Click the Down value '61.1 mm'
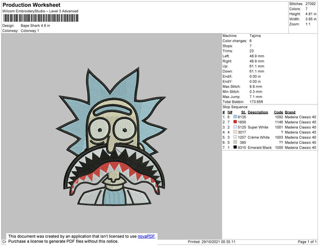This screenshot has height=246, width=319. tap(257, 72)
